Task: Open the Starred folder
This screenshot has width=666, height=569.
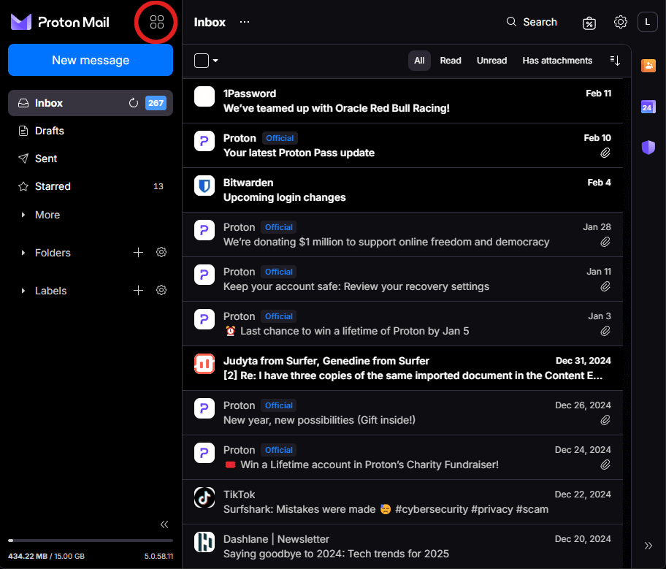Action: click(91, 186)
